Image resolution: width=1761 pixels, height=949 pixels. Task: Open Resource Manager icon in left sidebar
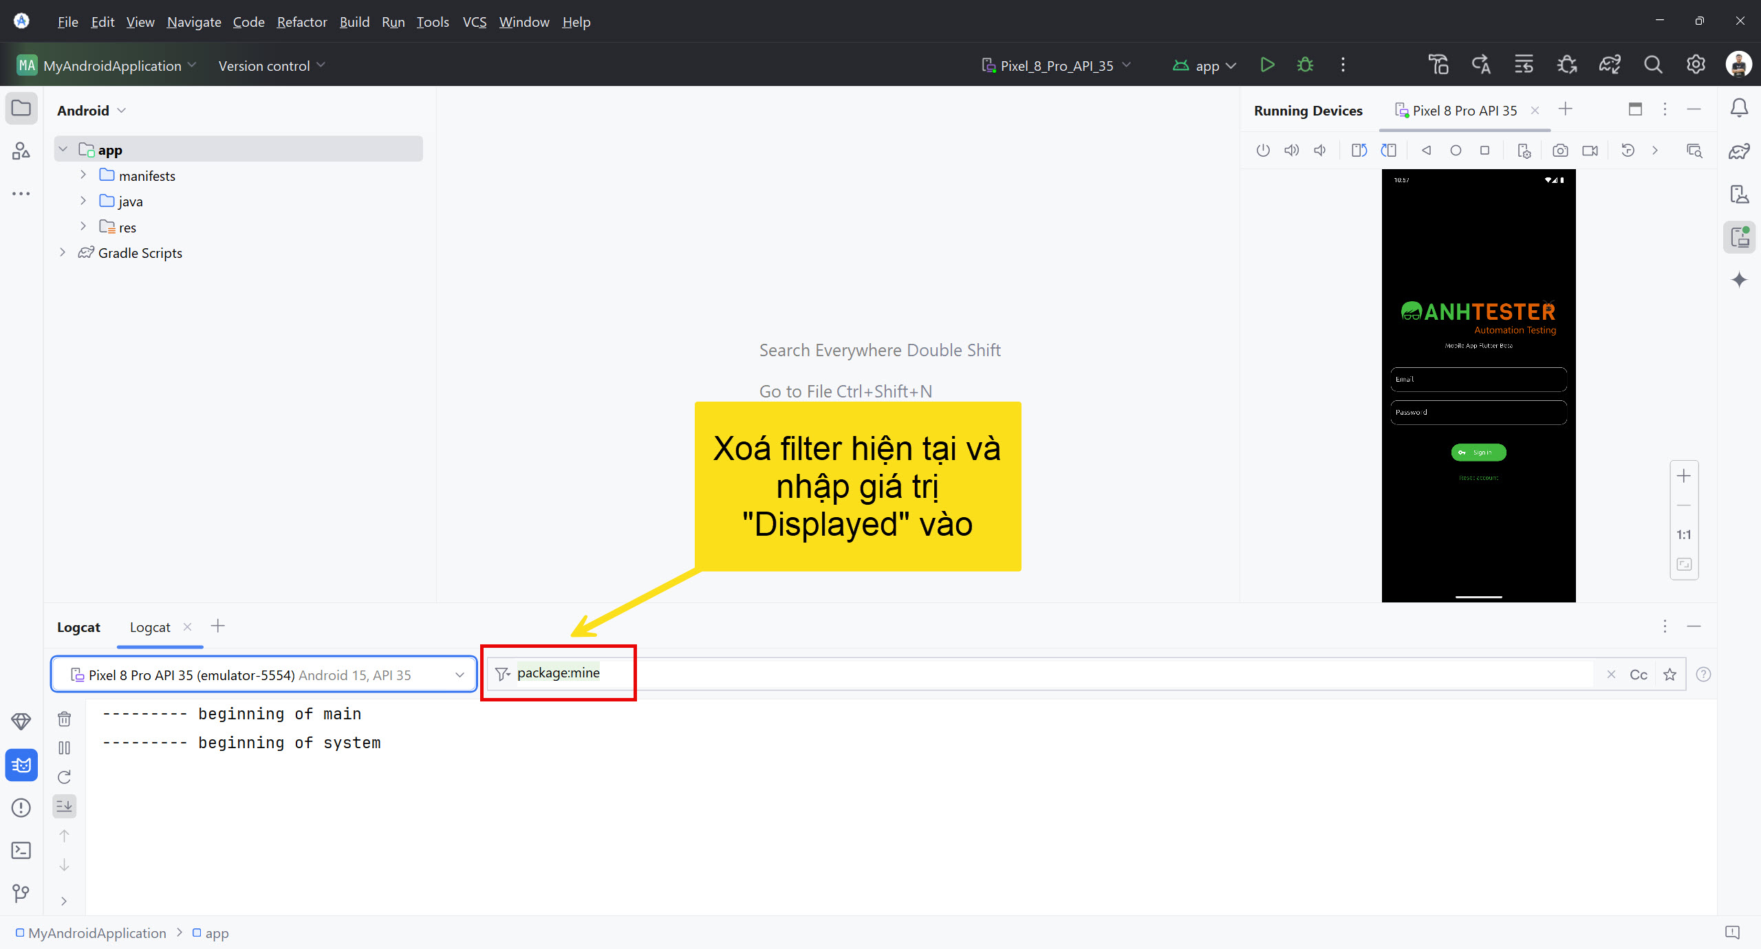coord(21,151)
